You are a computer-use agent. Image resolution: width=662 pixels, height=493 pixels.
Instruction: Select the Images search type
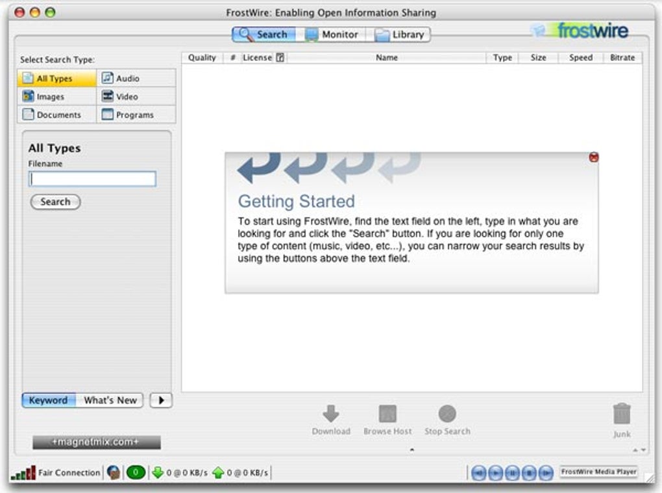tap(57, 97)
